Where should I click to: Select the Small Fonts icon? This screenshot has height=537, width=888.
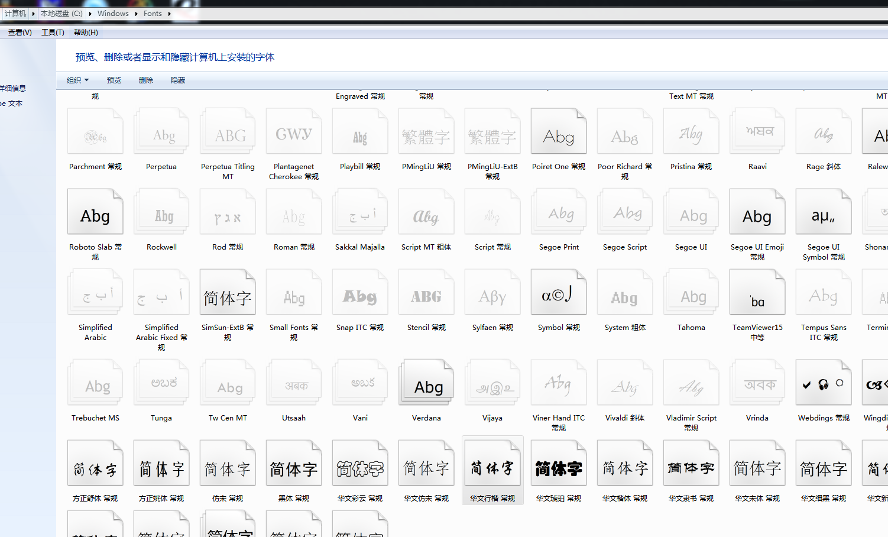click(x=294, y=292)
